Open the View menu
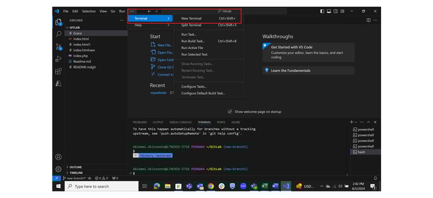 pyautogui.click(x=103, y=11)
